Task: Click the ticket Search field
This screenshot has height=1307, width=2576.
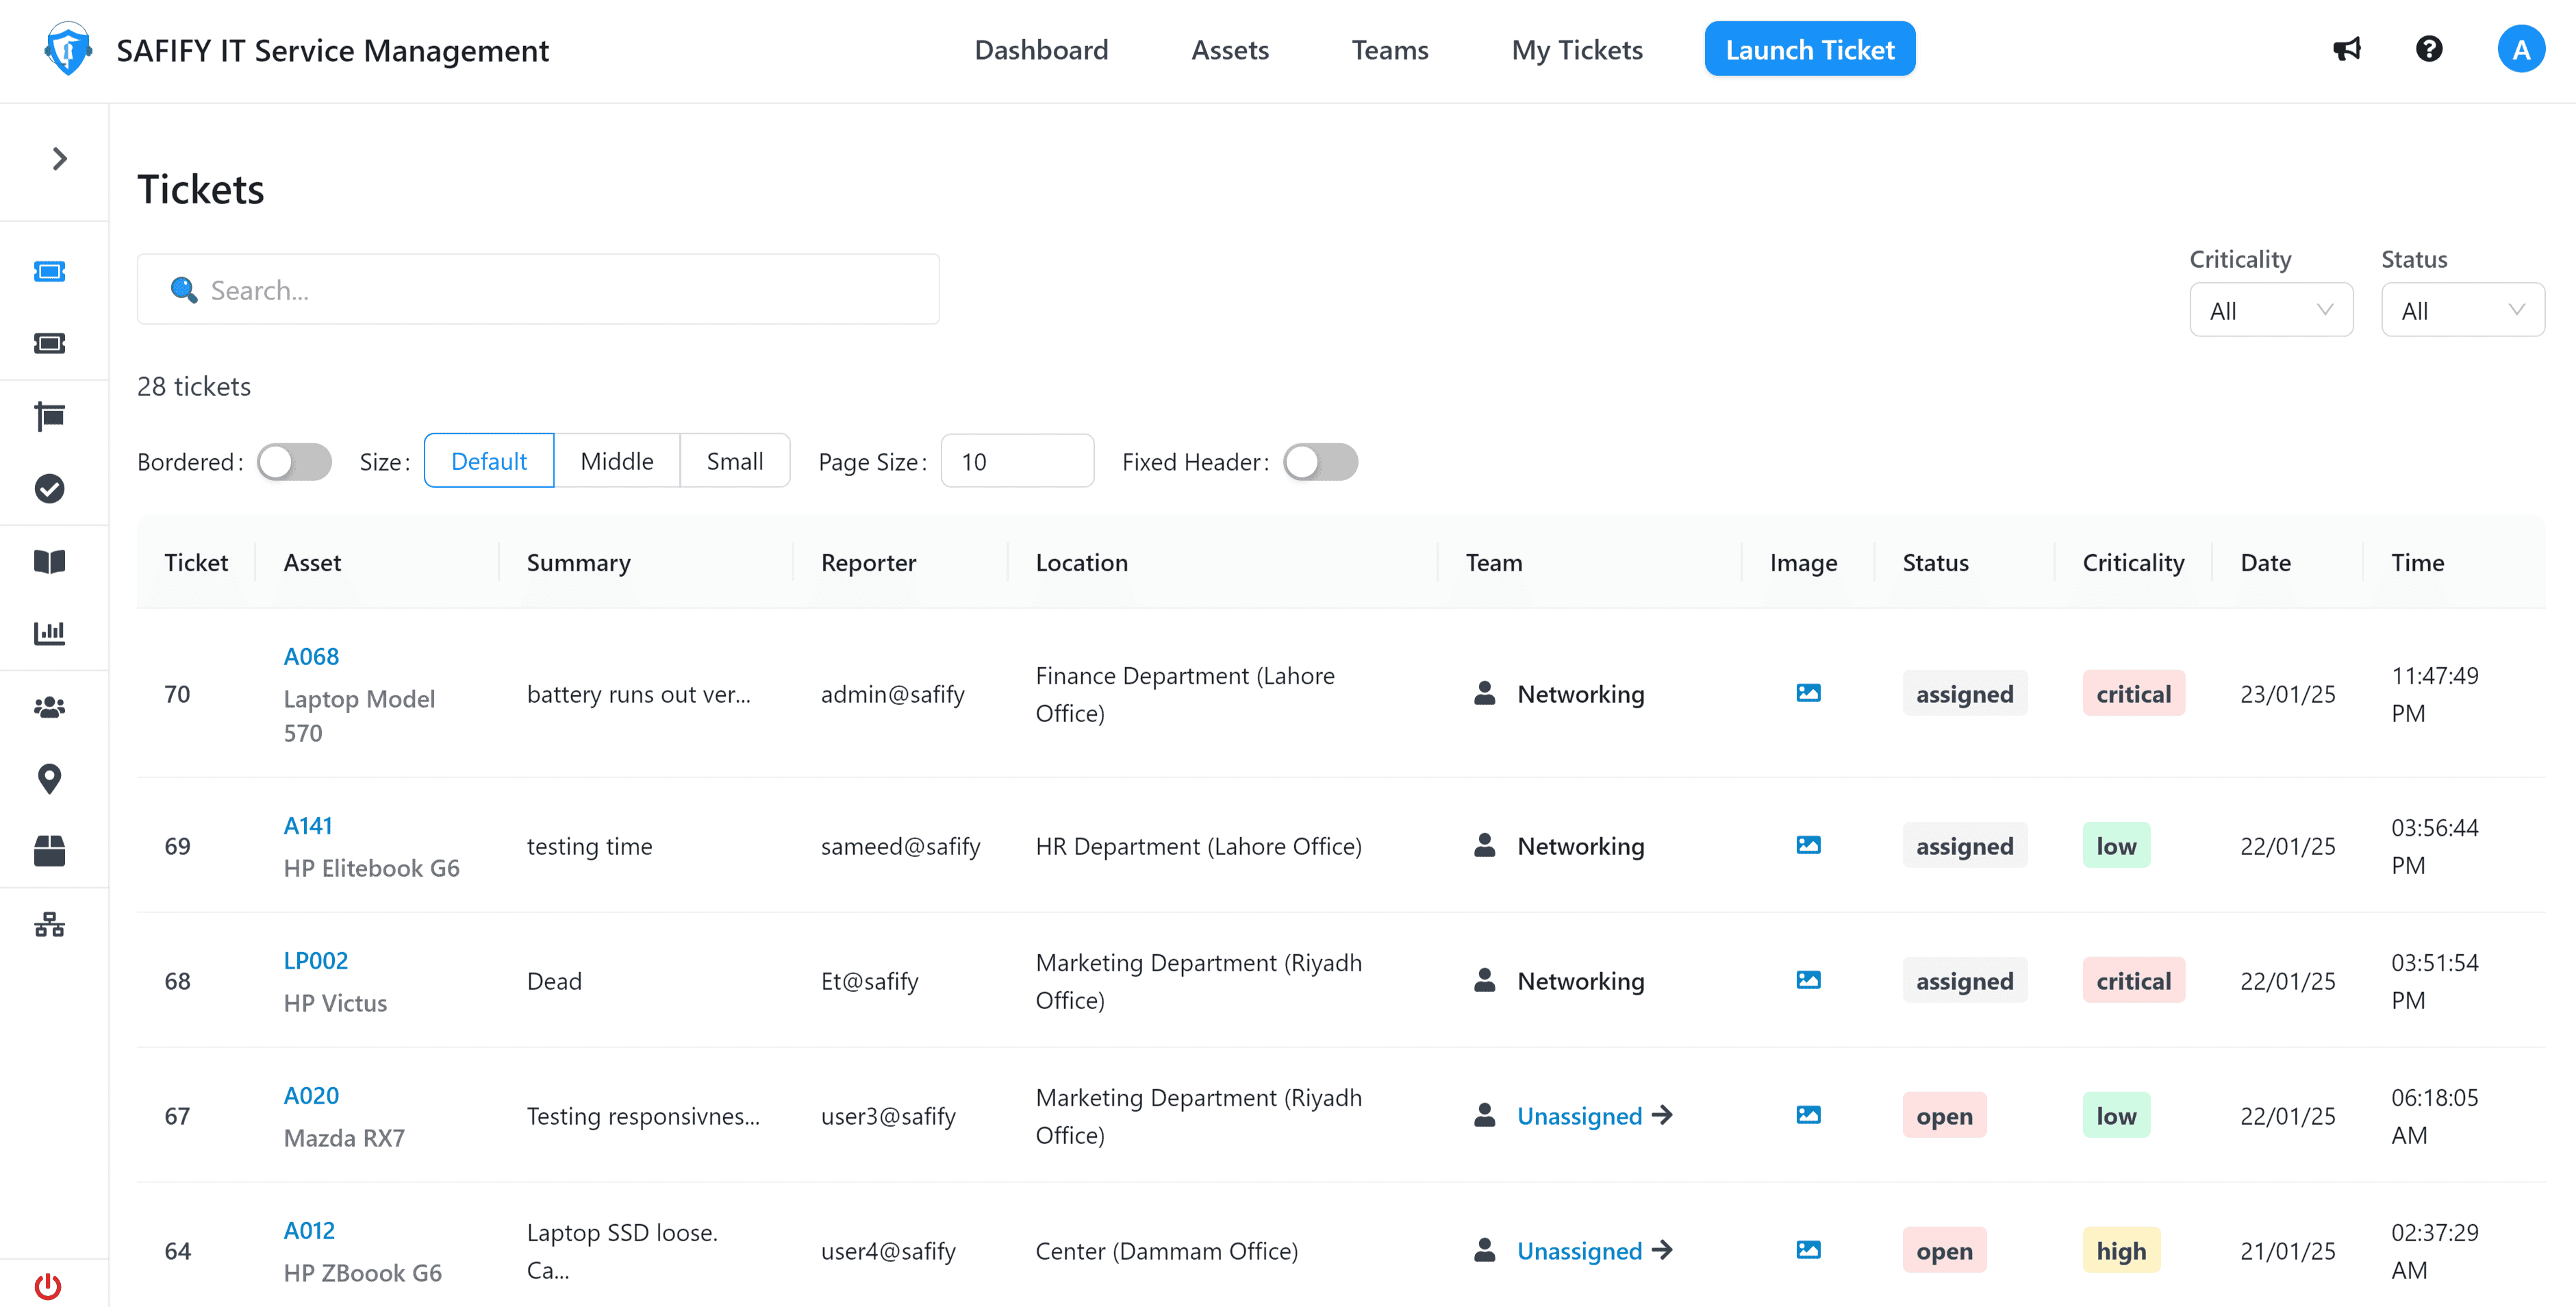Action: coord(538,289)
